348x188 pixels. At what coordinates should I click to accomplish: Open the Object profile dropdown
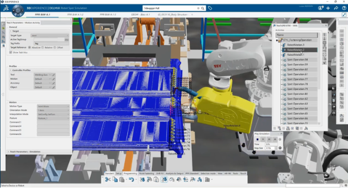click(x=43, y=87)
